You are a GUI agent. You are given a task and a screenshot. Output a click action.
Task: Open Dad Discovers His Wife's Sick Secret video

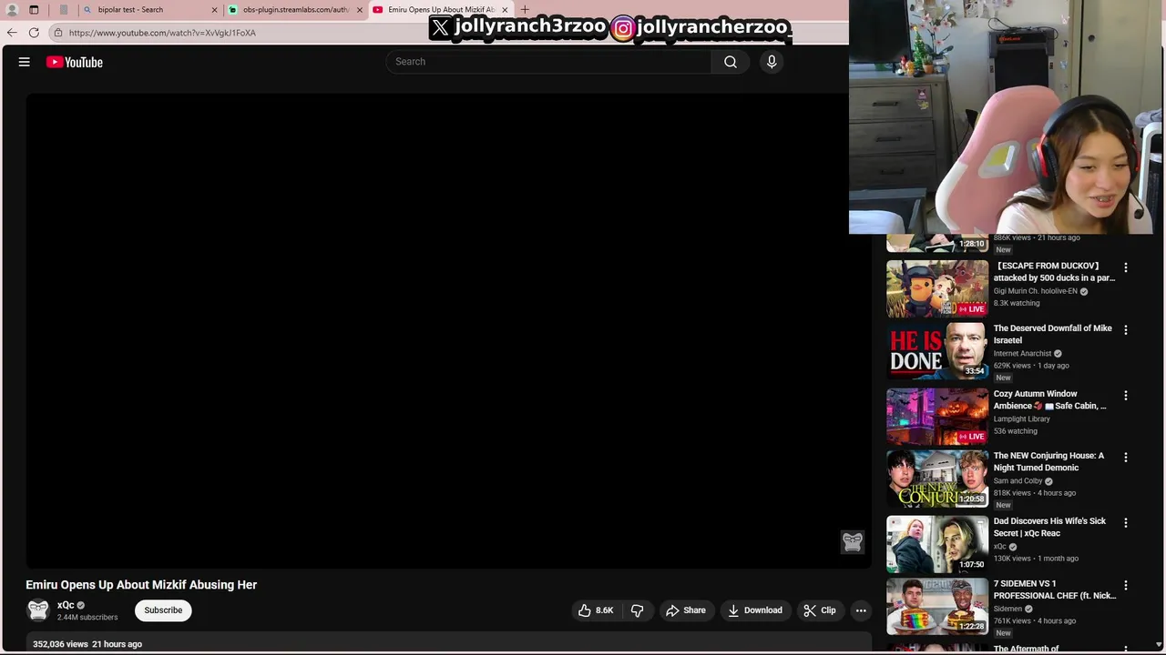(x=1049, y=527)
